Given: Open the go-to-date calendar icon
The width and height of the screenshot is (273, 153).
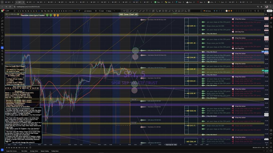Looking at the screenshot, I should (30, 147).
